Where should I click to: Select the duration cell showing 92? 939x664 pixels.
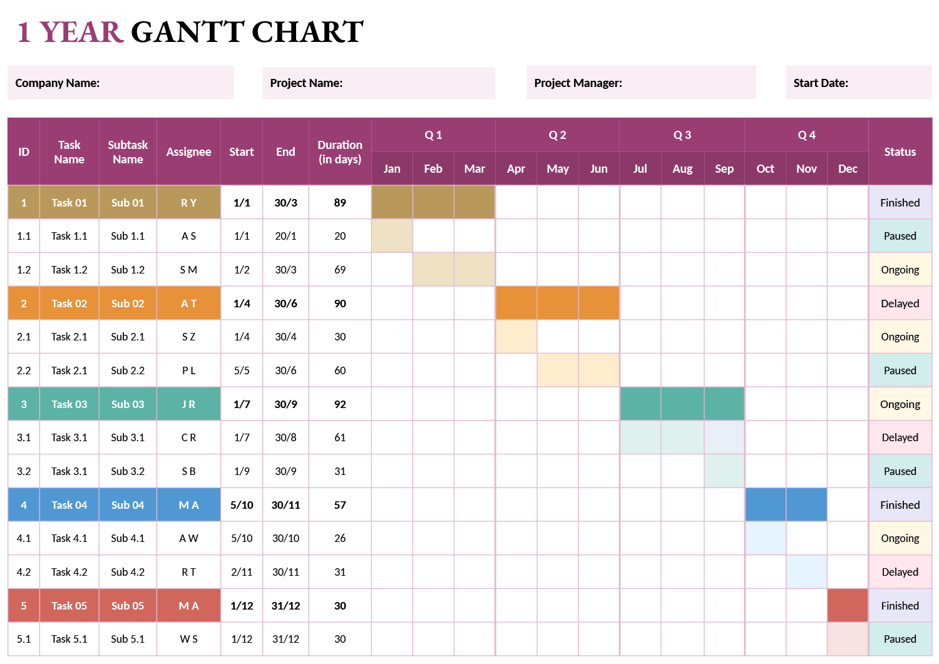pyautogui.click(x=340, y=404)
